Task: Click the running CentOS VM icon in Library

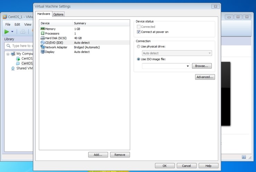Action: pyautogui.click(x=18, y=58)
